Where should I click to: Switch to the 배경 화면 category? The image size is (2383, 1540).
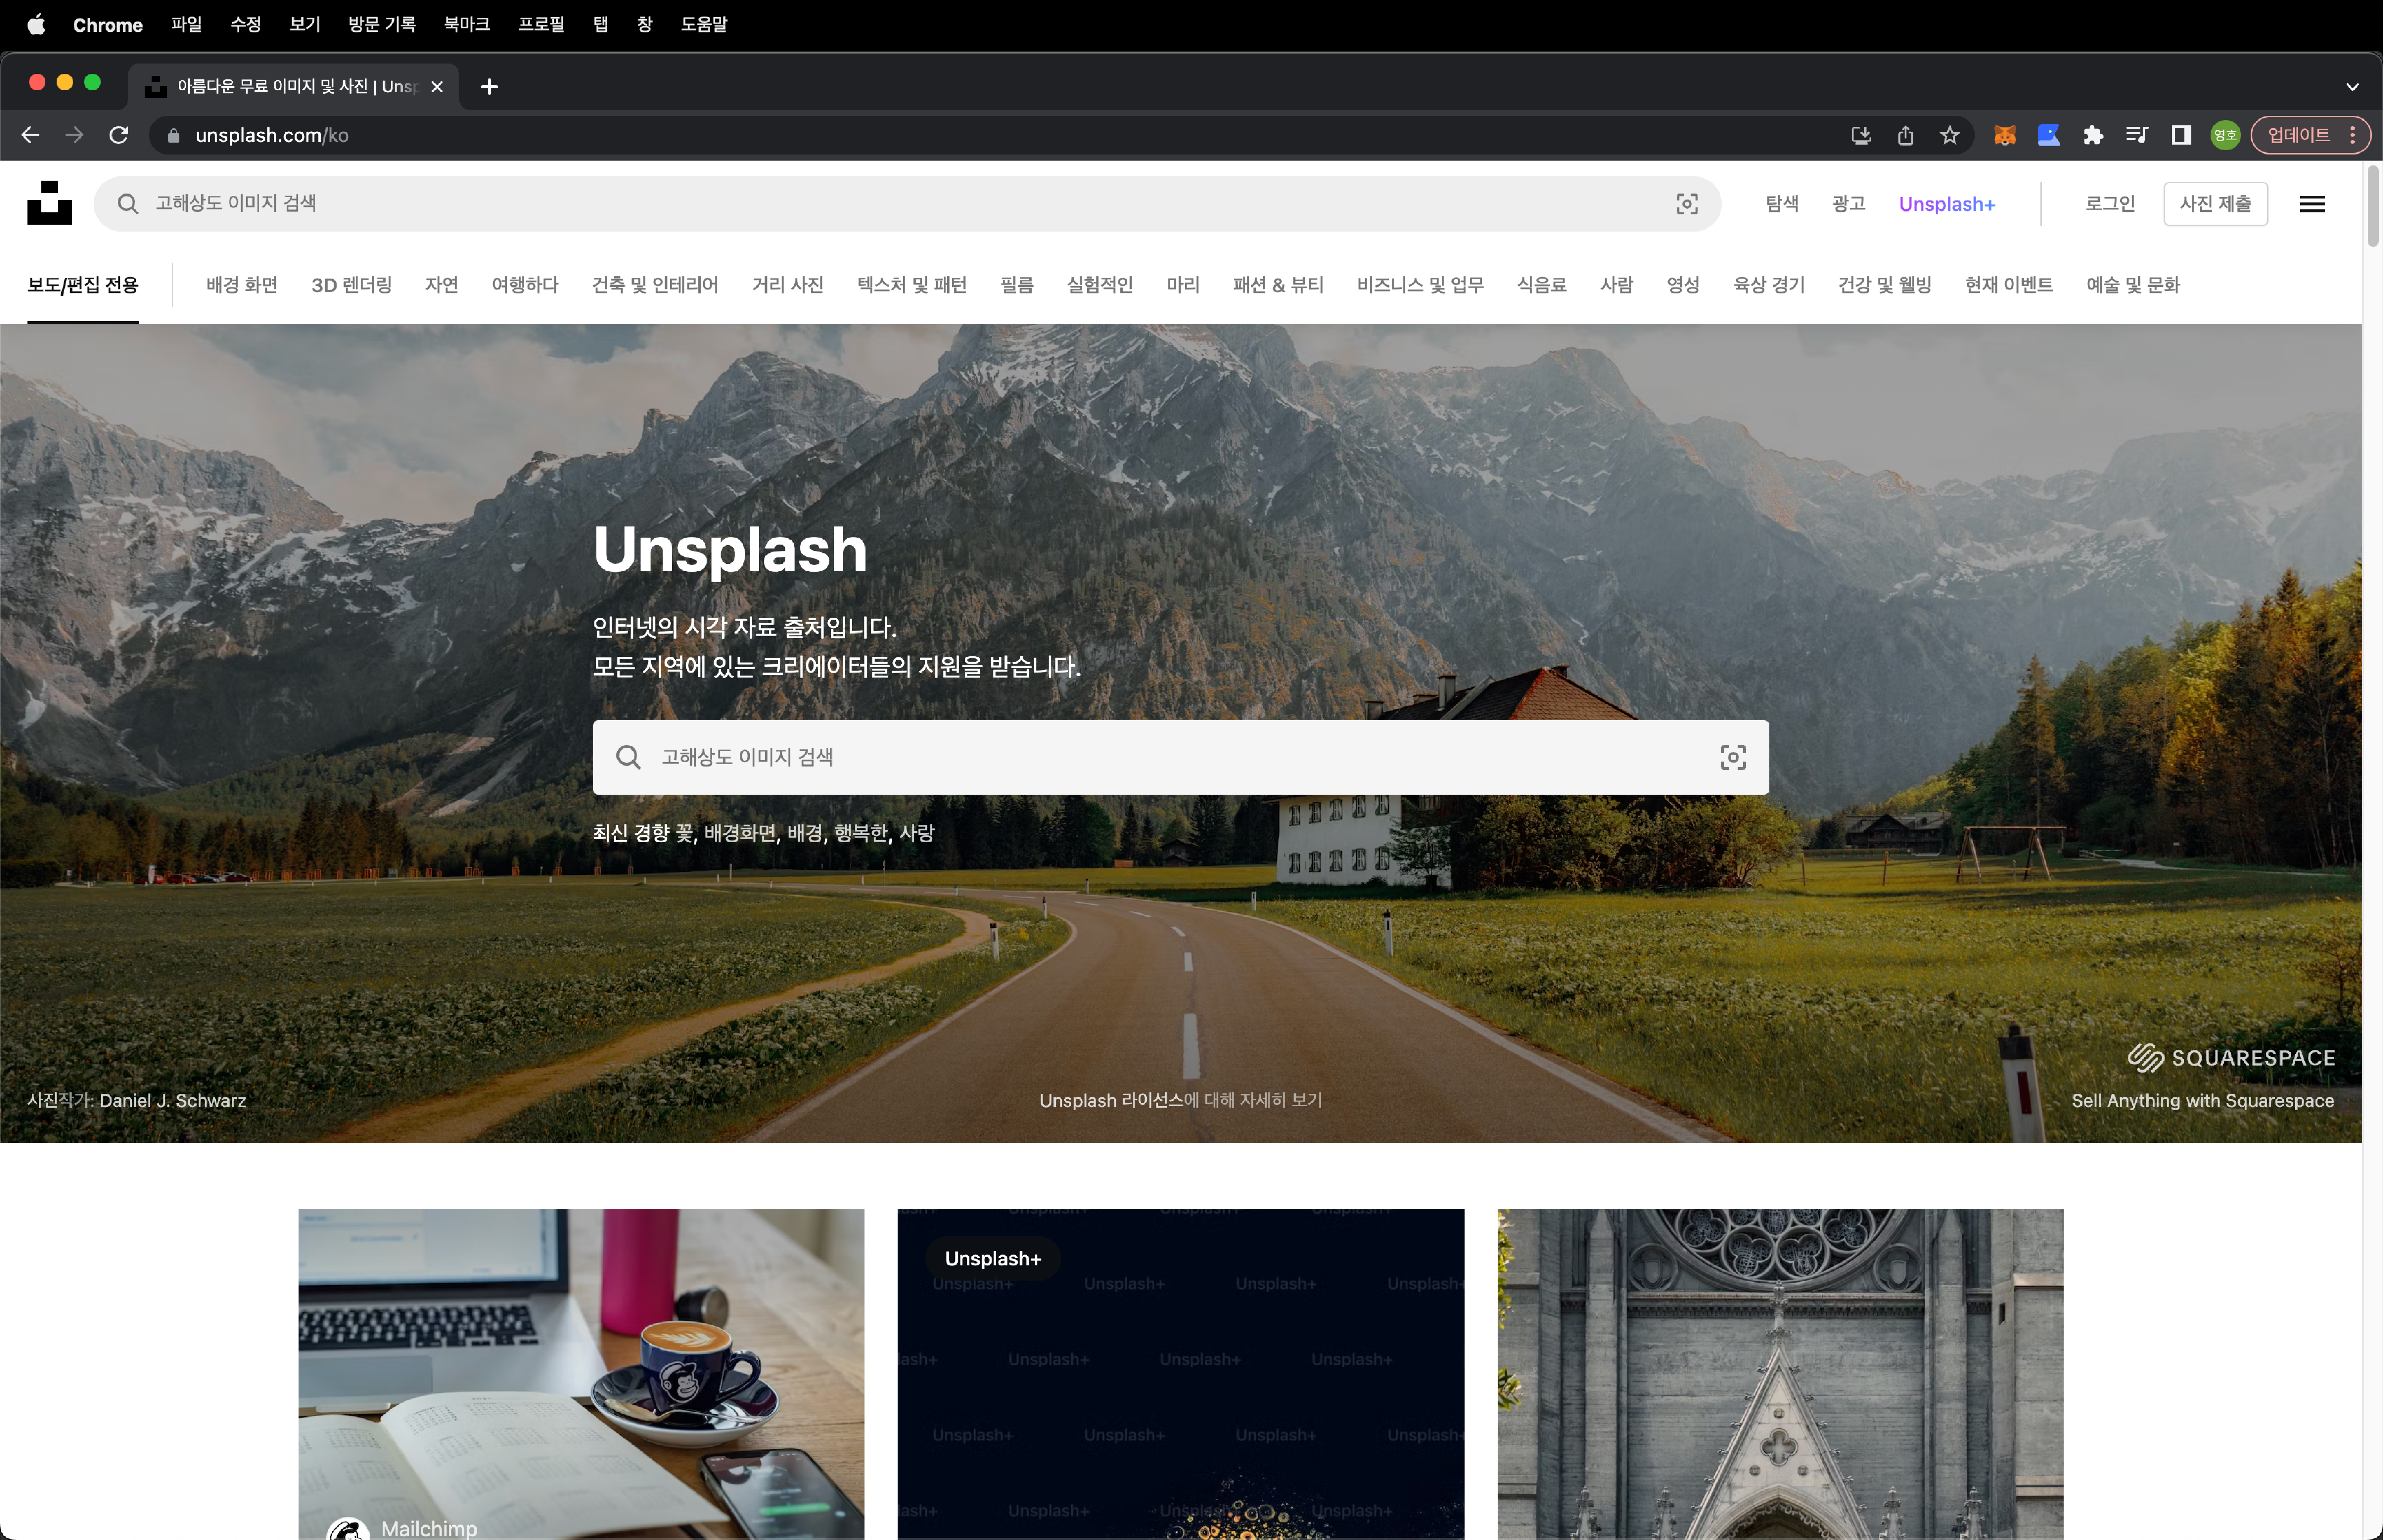coord(242,285)
